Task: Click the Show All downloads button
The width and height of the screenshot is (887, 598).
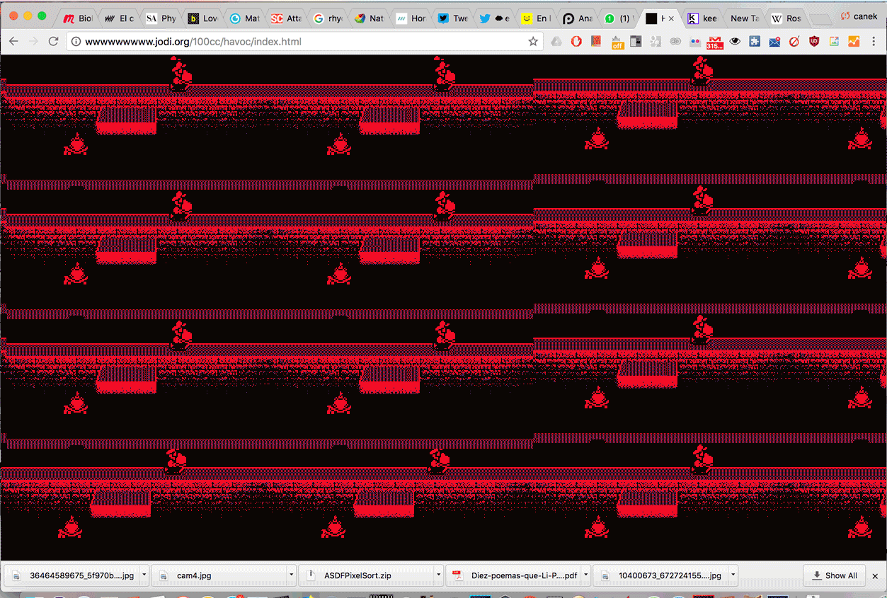Action: [835, 575]
